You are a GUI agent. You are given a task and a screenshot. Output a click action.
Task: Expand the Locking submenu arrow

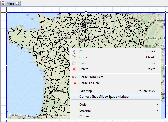(x=157, y=111)
